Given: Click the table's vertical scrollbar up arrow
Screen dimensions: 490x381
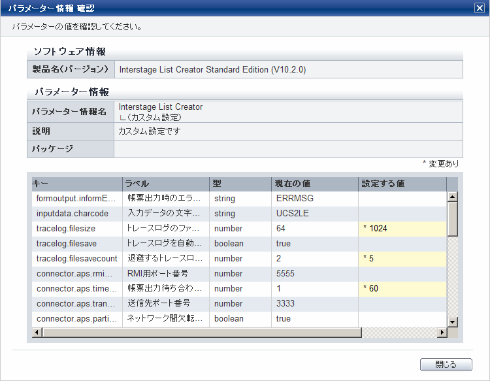Looking at the screenshot, I should 452,197.
